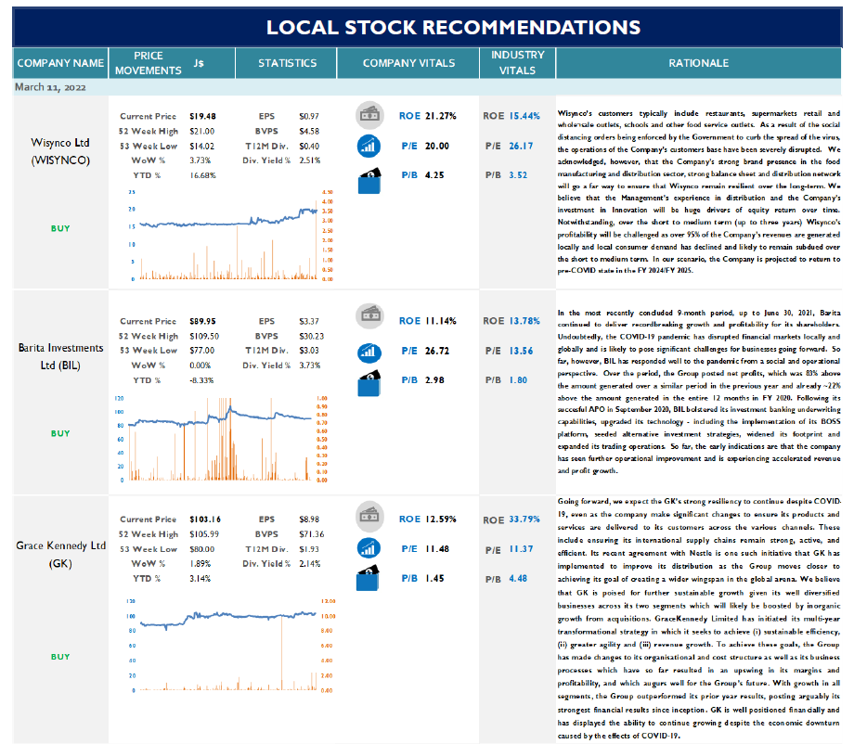This screenshot has width=867, height=744.
Task: Click Wisynco WoW % value 3.73%
Action: point(200,160)
